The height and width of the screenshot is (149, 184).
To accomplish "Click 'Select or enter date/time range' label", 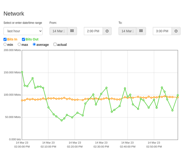I will [x=23, y=23].
